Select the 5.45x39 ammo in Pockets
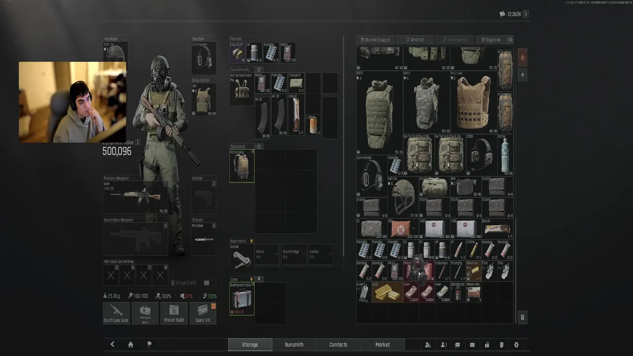The width and height of the screenshot is (633, 356). tap(237, 52)
